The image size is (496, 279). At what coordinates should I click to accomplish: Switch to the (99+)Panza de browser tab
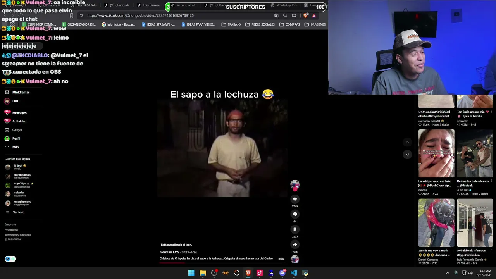pos(117,5)
